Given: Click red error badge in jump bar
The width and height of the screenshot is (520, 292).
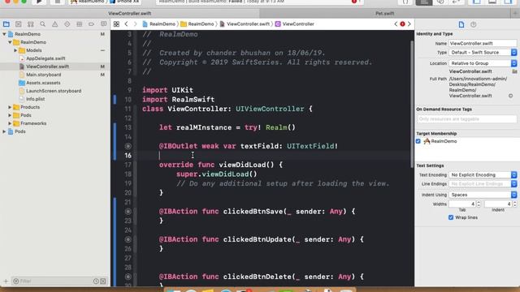Looking at the screenshot, I should [x=402, y=24].
